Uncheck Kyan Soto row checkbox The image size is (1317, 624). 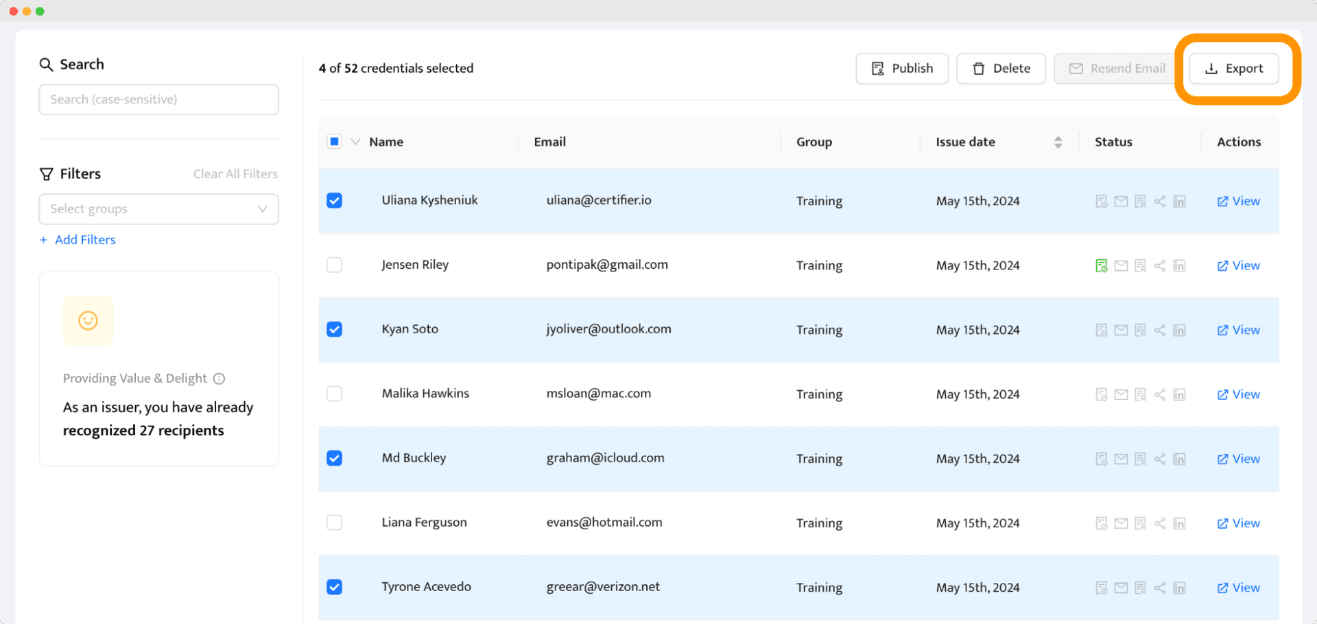(x=334, y=329)
